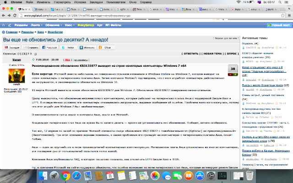
Task: Open Notes from the Dock
Action: [x=121, y=176]
